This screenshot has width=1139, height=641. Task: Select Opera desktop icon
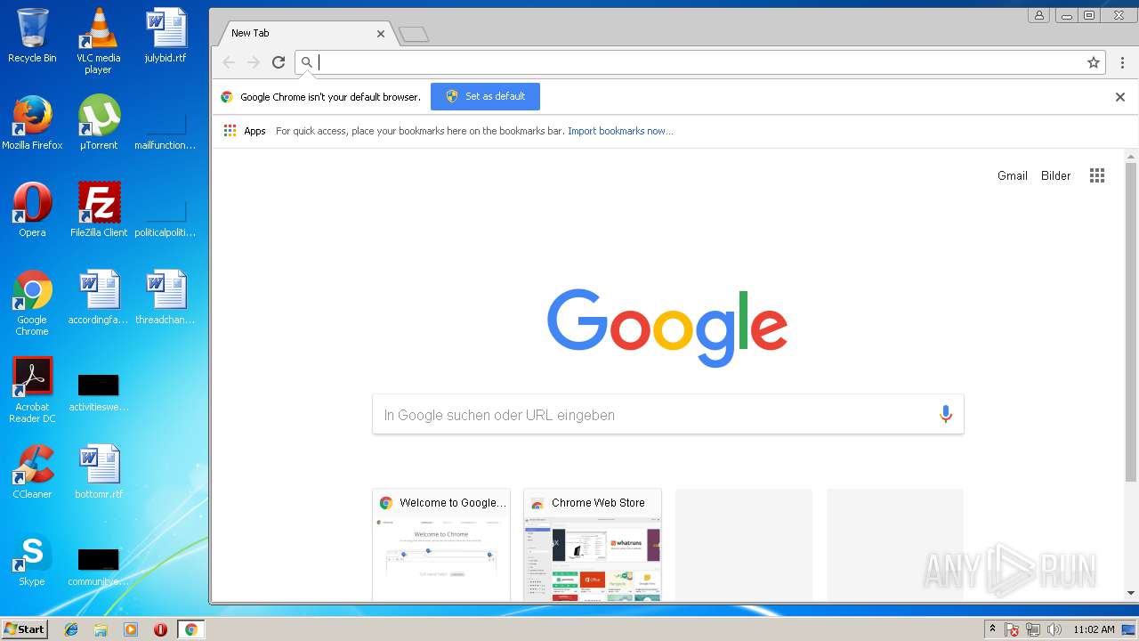32,210
